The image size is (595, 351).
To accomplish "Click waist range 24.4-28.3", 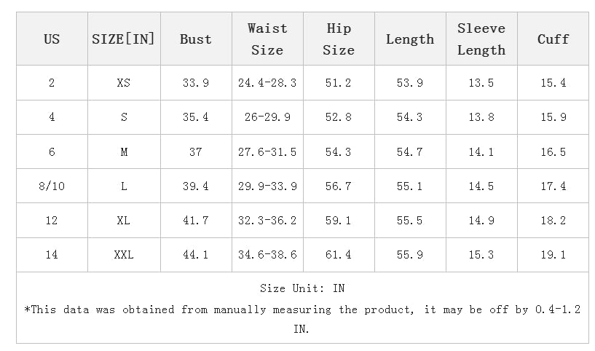I will [x=267, y=83].
